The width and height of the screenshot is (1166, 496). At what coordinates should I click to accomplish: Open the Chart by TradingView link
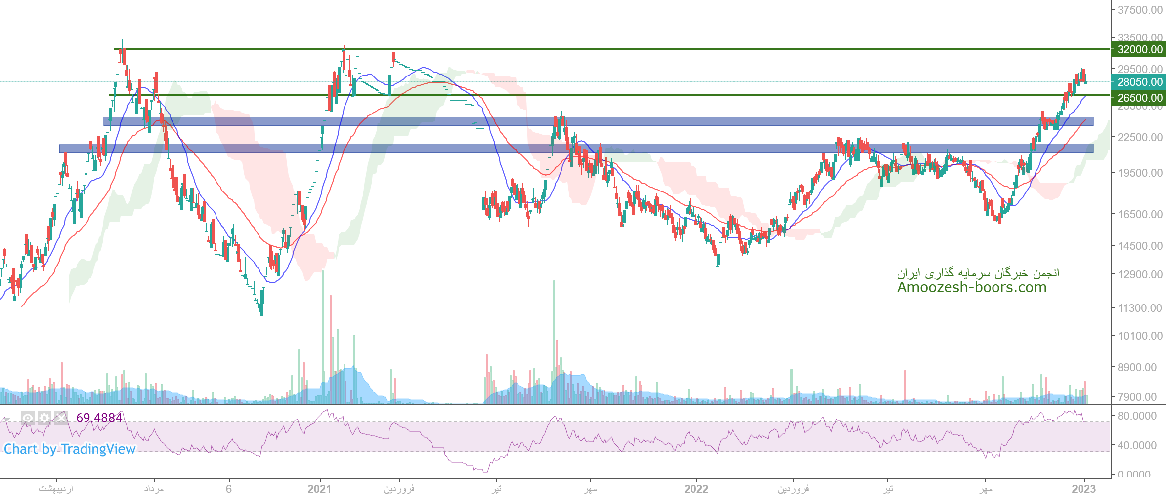[x=70, y=449]
